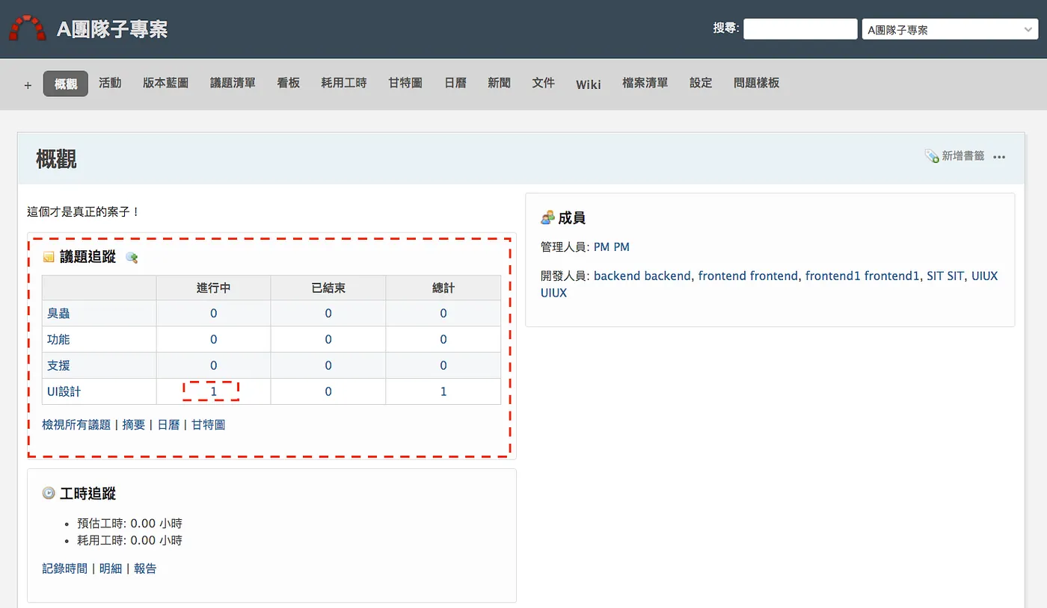This screenshot has width=1047, height=608.
Task: Open member backend backend profile
Action: pyautogui.click(x=642, y=276)
